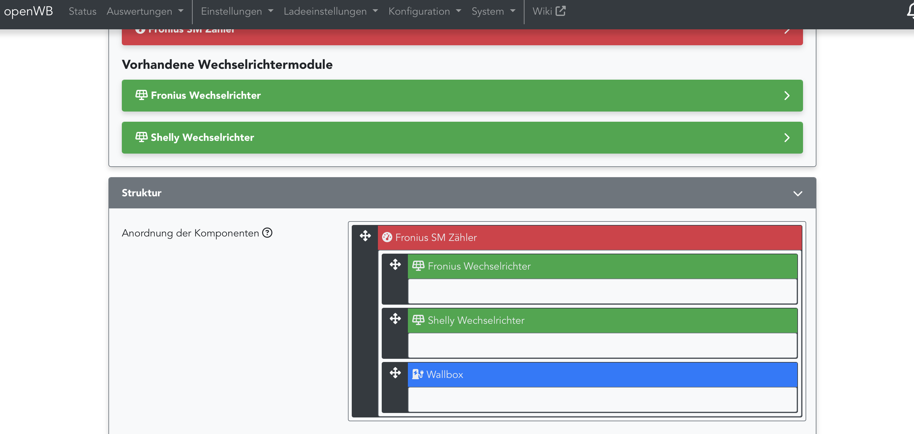Open the Auswertungen dropdown menu

click(x=145, y=11)
